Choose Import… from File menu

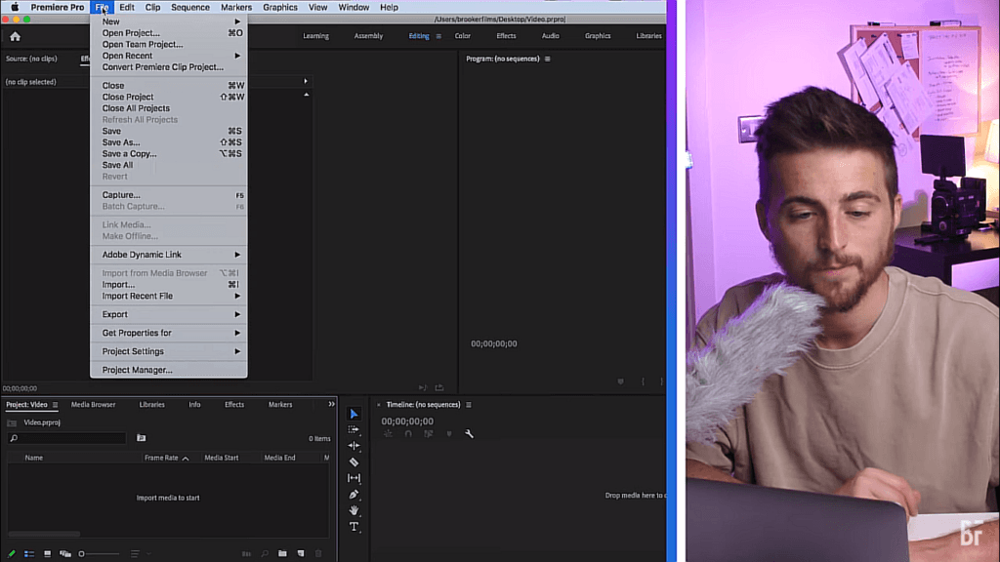(168, 284)
